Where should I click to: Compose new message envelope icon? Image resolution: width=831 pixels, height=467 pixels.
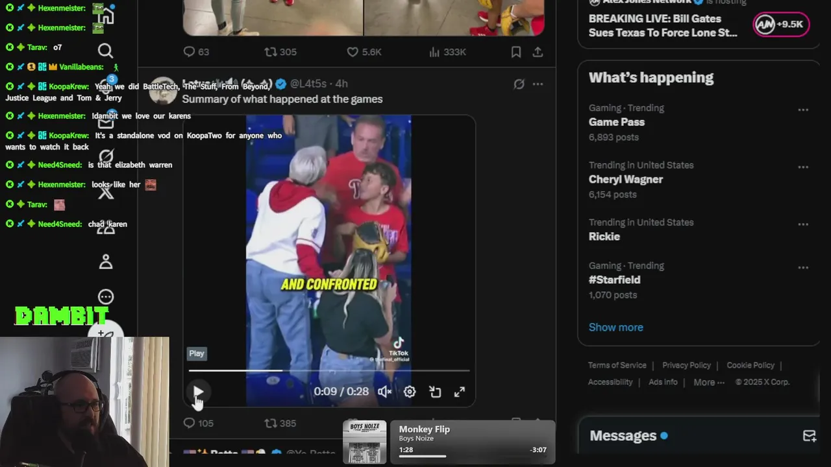pyautogui.click(x=809, y=436)
